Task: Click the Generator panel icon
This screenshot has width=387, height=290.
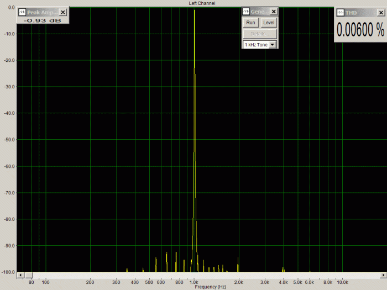Action: click(x=246, y=12)
